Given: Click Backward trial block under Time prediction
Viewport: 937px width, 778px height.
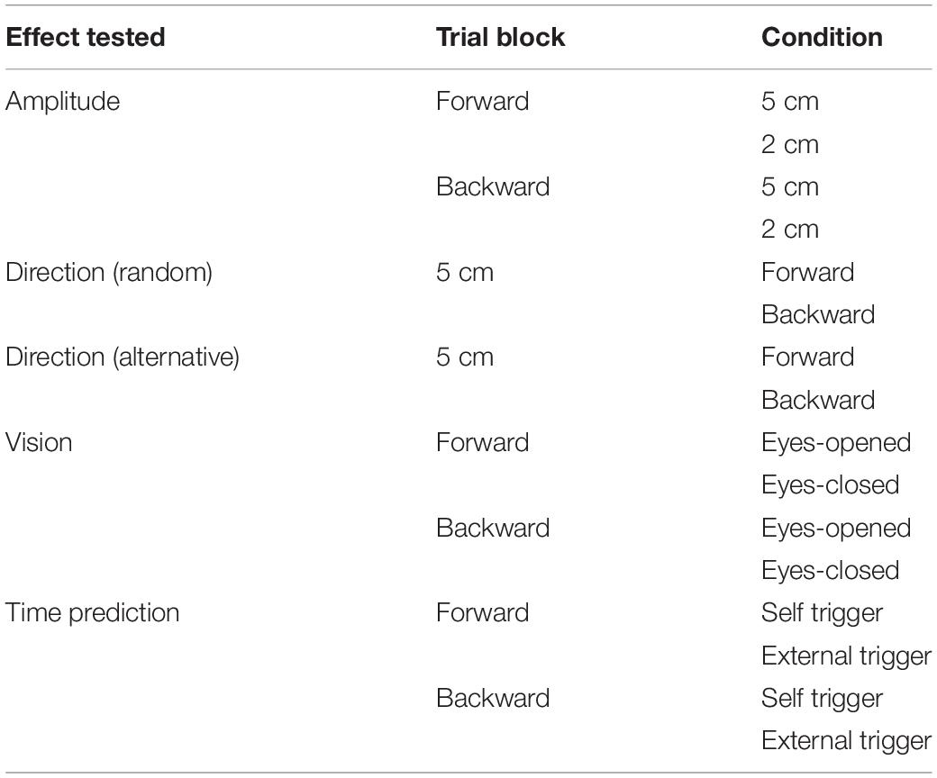Looking at the screenshot, I should click(493, 698).
